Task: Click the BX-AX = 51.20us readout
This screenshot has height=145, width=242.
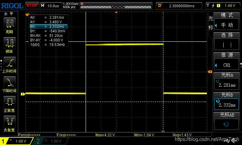Action: point(47,36)
